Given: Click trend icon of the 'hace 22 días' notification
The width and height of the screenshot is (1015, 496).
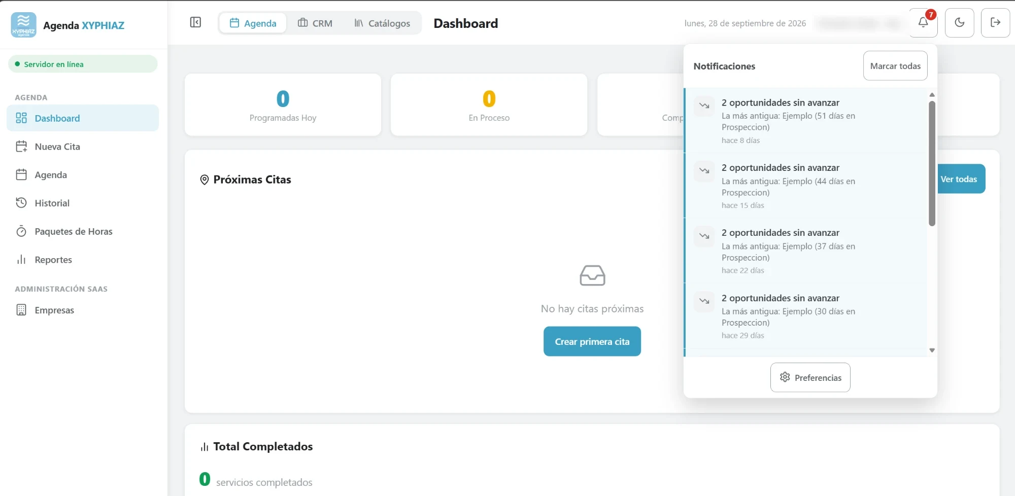Looking at the screenshot, I should [704, 236].
